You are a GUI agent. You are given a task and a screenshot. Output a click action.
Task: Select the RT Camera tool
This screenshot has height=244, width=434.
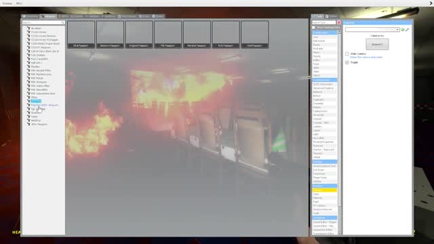pos(325,206)
